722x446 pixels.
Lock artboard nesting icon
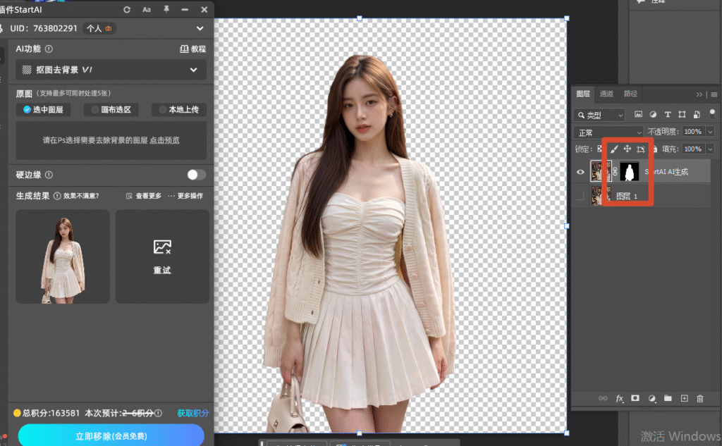(x=640, y=149)
